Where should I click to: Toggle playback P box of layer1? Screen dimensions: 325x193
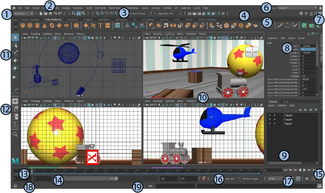pyautogui.click(x=275, y=124)
